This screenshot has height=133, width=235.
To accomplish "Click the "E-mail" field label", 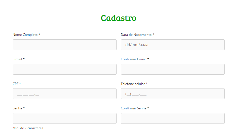I will (17, 59).
